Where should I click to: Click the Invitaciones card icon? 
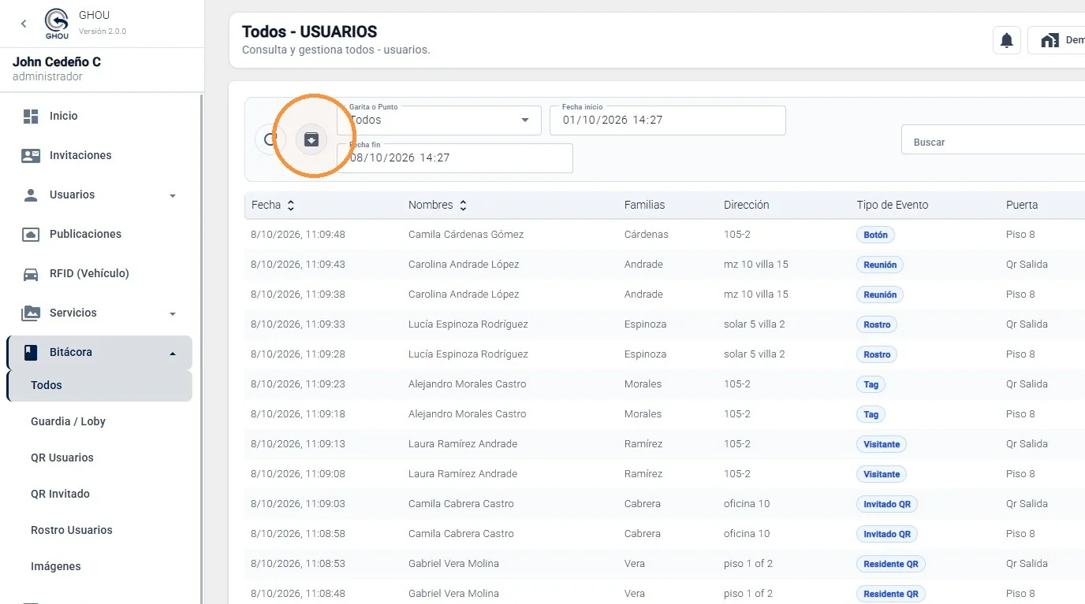point(31,156)
